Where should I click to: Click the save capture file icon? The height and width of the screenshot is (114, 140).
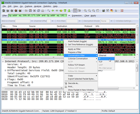pyautogui.click(x=30, y=11)
